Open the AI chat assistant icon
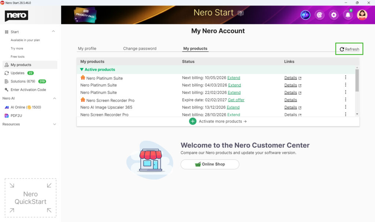Viewport: 375px width, 222px height. coord(305,15)
